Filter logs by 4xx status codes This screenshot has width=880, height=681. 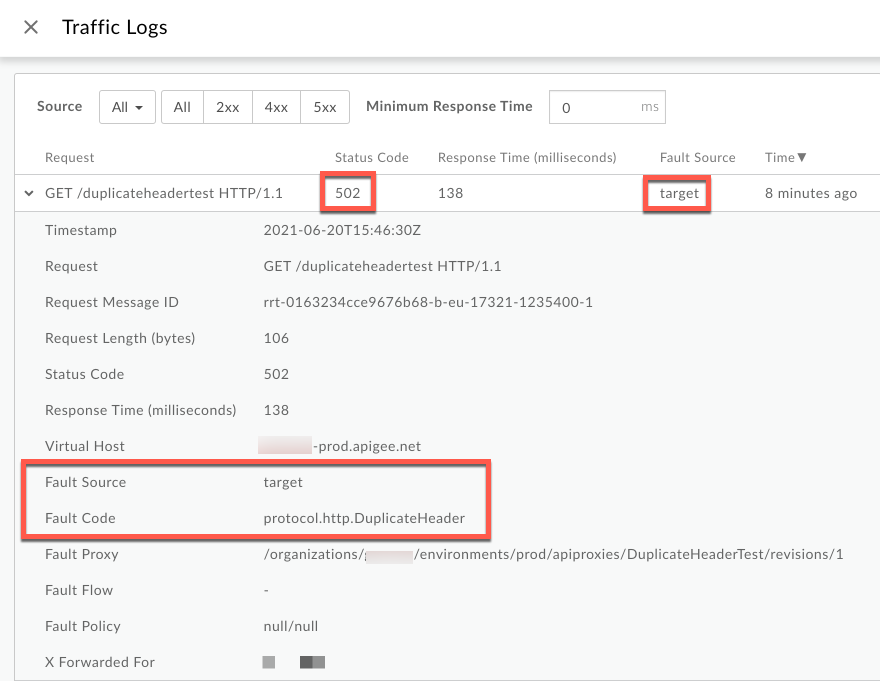pos(276,107)
